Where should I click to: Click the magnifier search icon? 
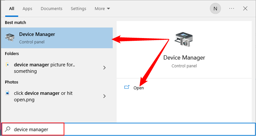point(8,129)
